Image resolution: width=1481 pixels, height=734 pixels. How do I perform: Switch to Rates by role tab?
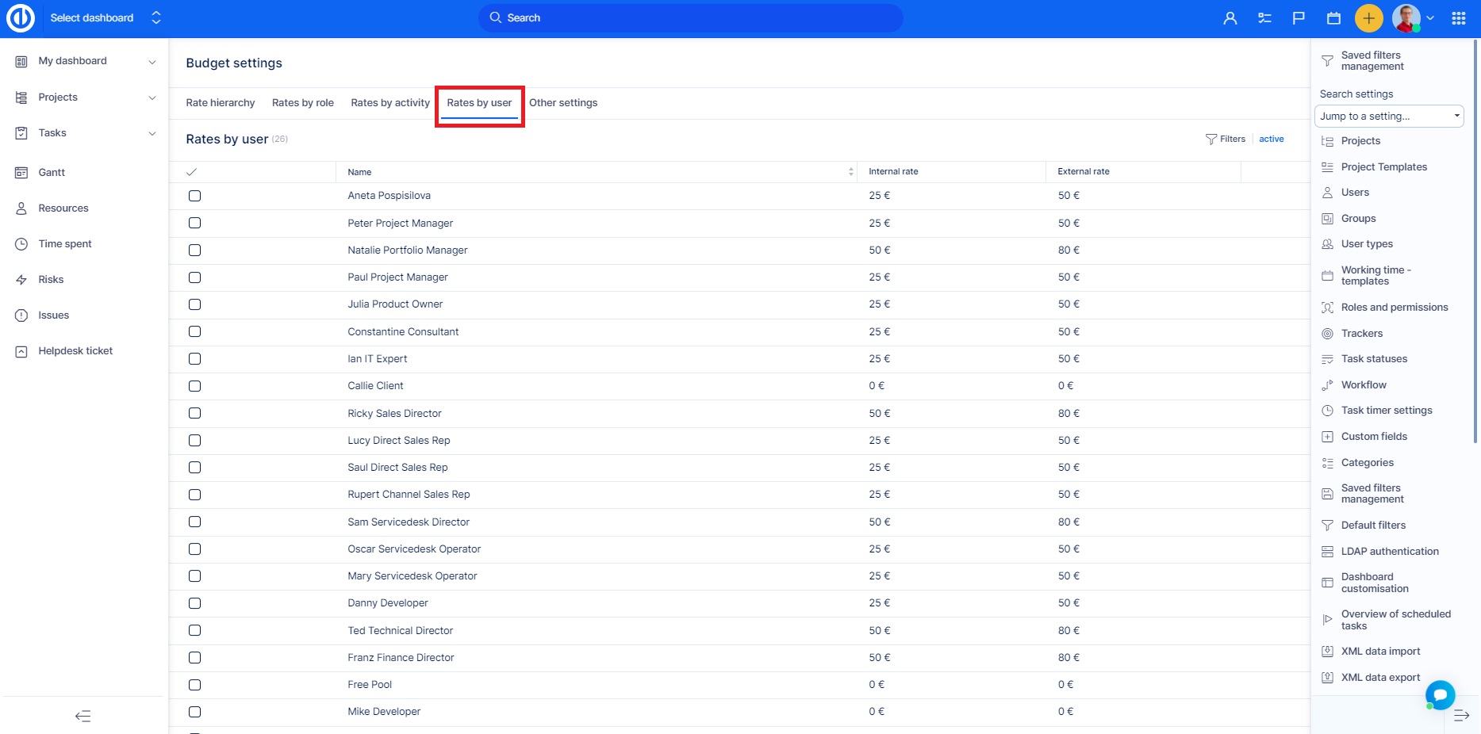pyautogui.click(x=302, y=103)
